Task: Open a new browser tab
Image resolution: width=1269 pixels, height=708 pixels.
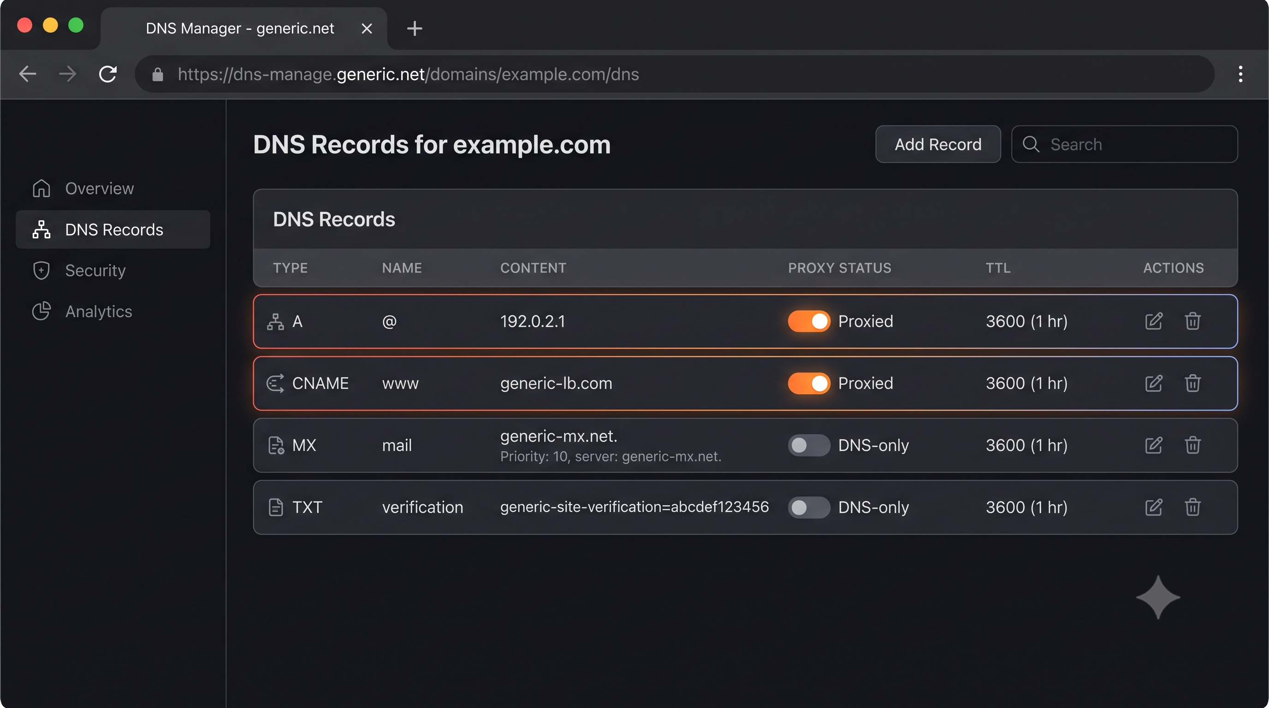Action: (415, 29)
